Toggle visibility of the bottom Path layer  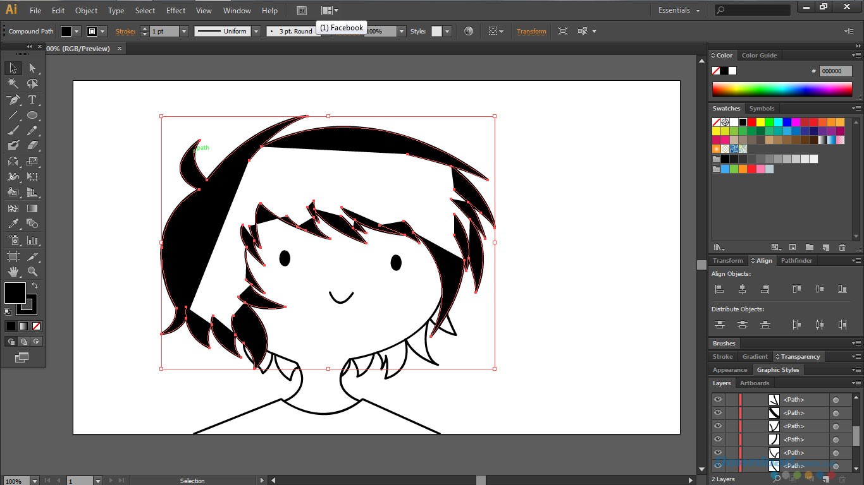pos(718,465)
